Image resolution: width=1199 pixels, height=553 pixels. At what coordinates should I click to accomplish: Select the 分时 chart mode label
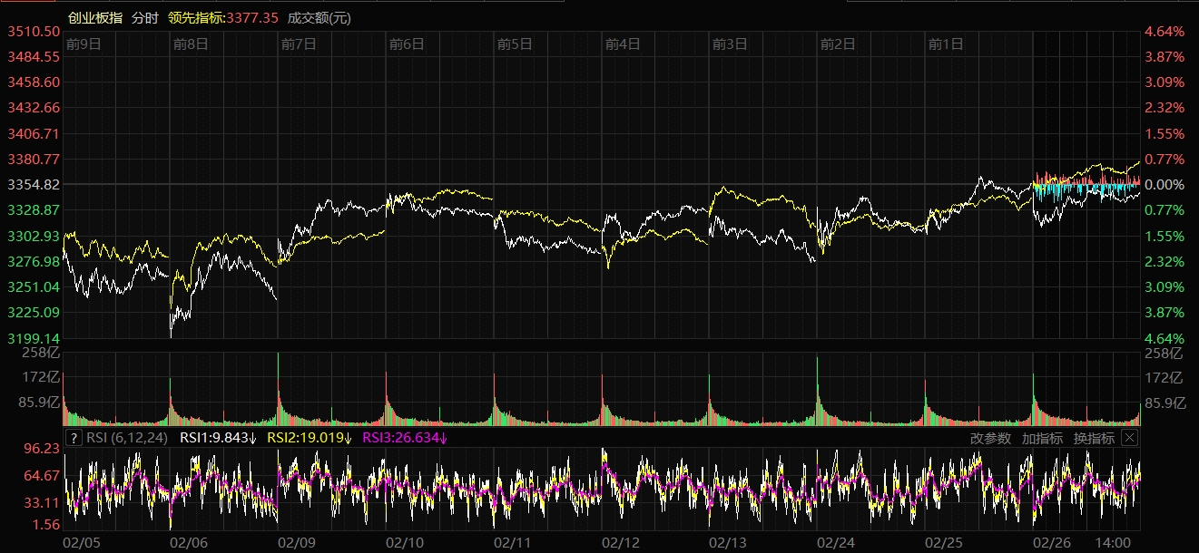144,18
